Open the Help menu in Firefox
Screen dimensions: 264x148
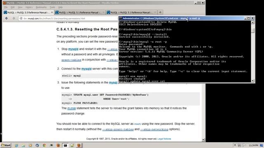[60, 7]
